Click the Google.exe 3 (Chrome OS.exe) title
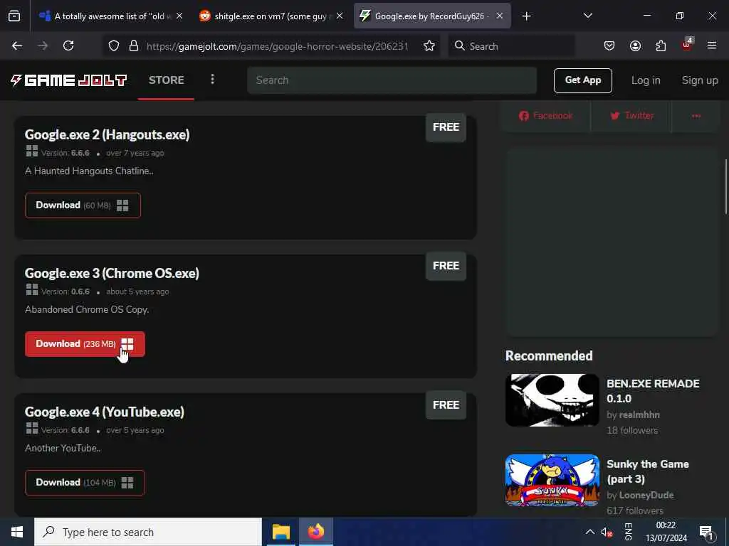The width and height of the screenshot is (729, 546). [x=112, y=273]
